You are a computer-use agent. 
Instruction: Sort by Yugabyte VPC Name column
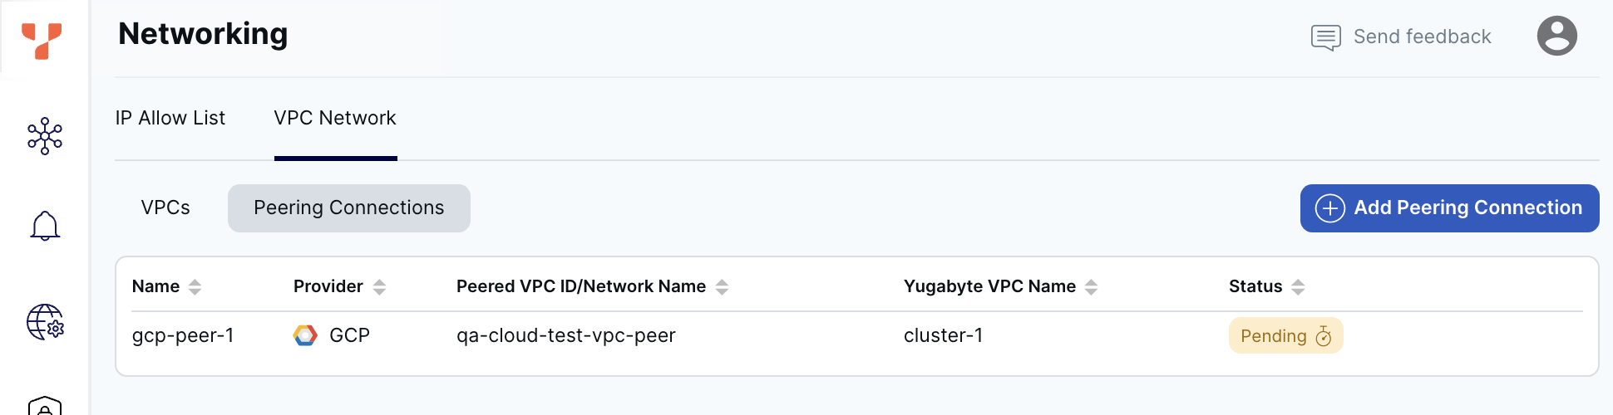[1091, 287]
